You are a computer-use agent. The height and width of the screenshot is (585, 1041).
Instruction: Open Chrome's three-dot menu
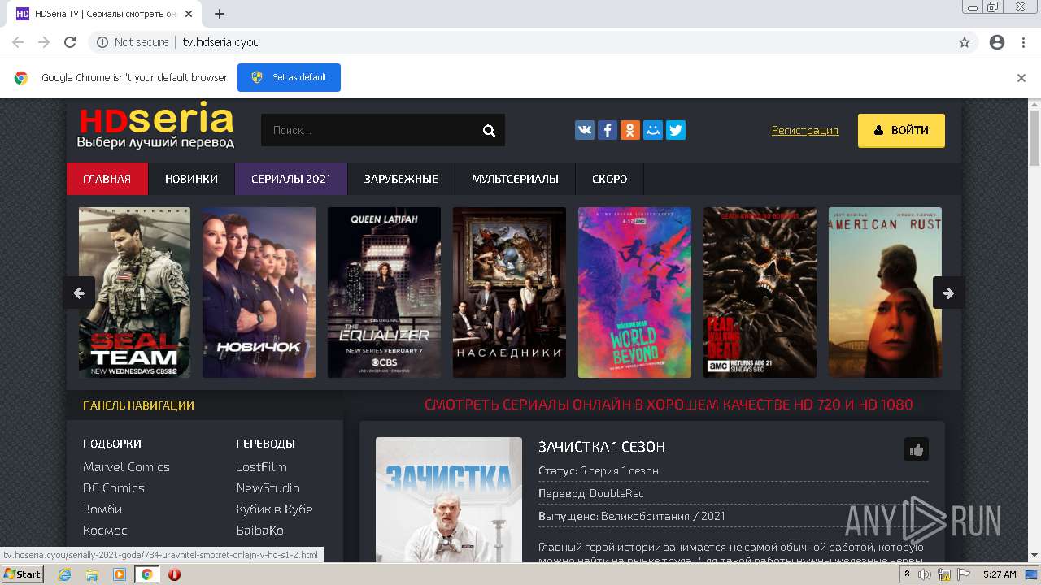click(x=1023, y=42)
